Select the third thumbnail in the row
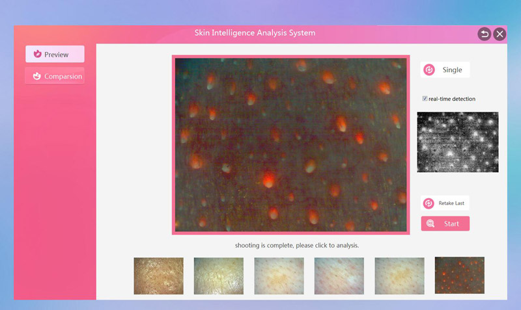Screen dimensions: 521x310 [279, 276]
